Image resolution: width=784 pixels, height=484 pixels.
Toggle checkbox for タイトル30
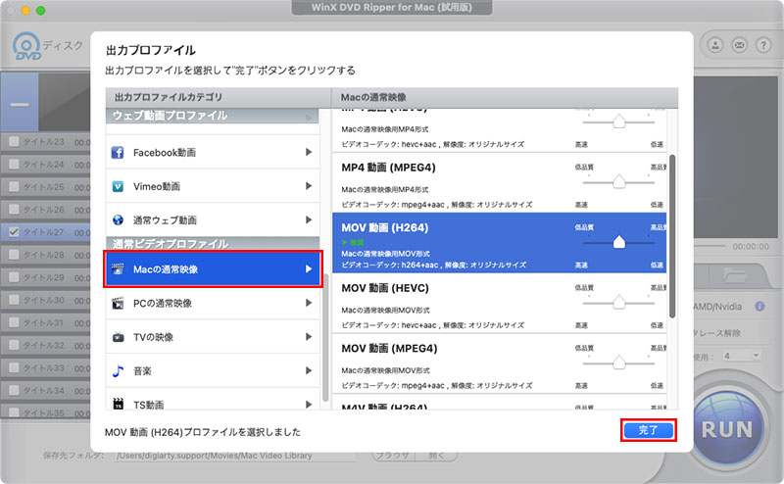(14, 300)
